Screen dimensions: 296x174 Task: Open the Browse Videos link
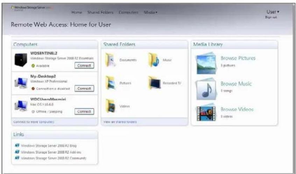tap(237, 109)
